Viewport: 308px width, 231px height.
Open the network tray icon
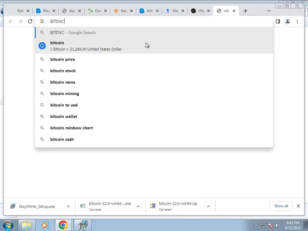click(263, 225)
